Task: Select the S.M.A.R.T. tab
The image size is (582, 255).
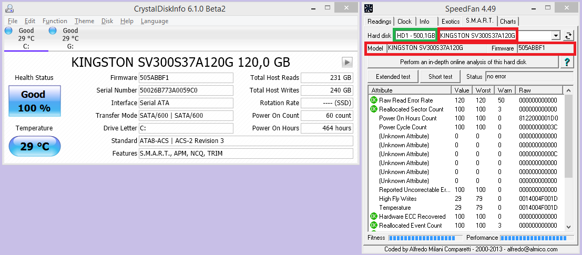Action: (481, 21)
